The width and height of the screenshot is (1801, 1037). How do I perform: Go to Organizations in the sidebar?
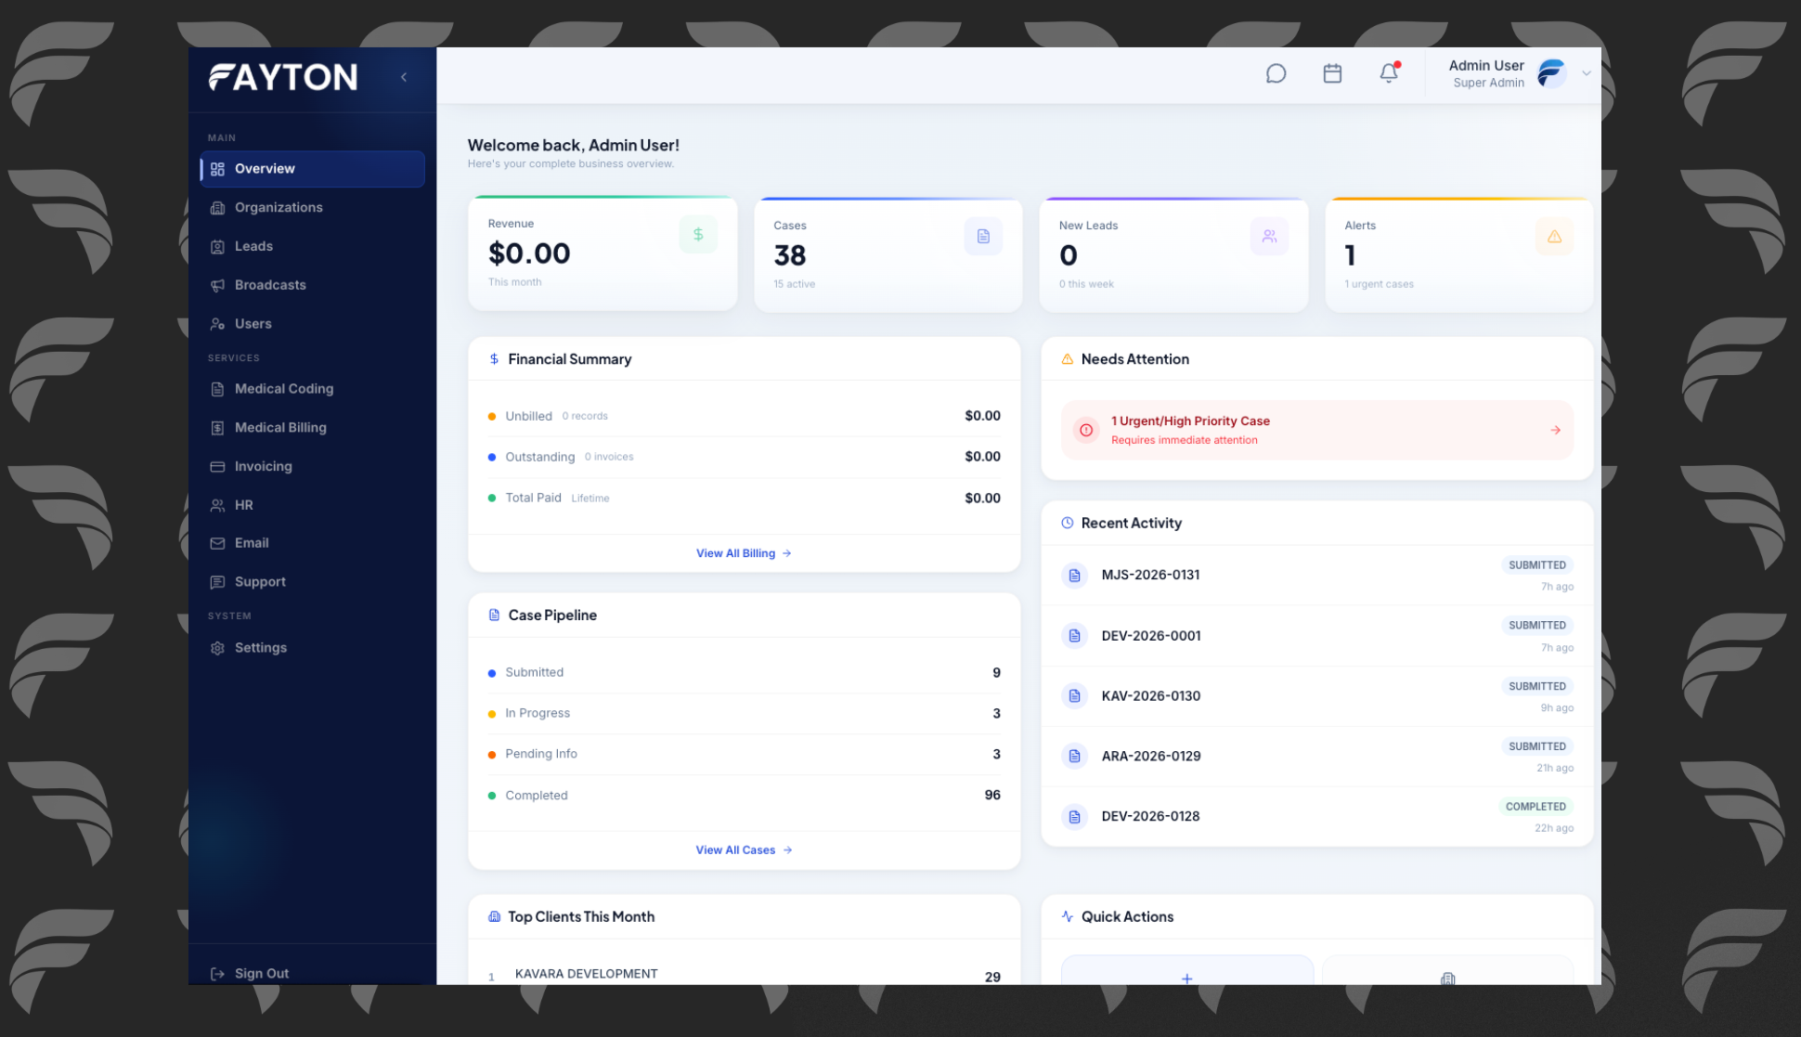pyautogui.click(x=279, y=207)
